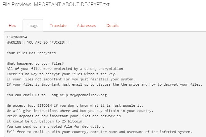This screenshot has height=137, width=206.
Task: Click the 'Price depends on how important' line
Action: point(65,116)
